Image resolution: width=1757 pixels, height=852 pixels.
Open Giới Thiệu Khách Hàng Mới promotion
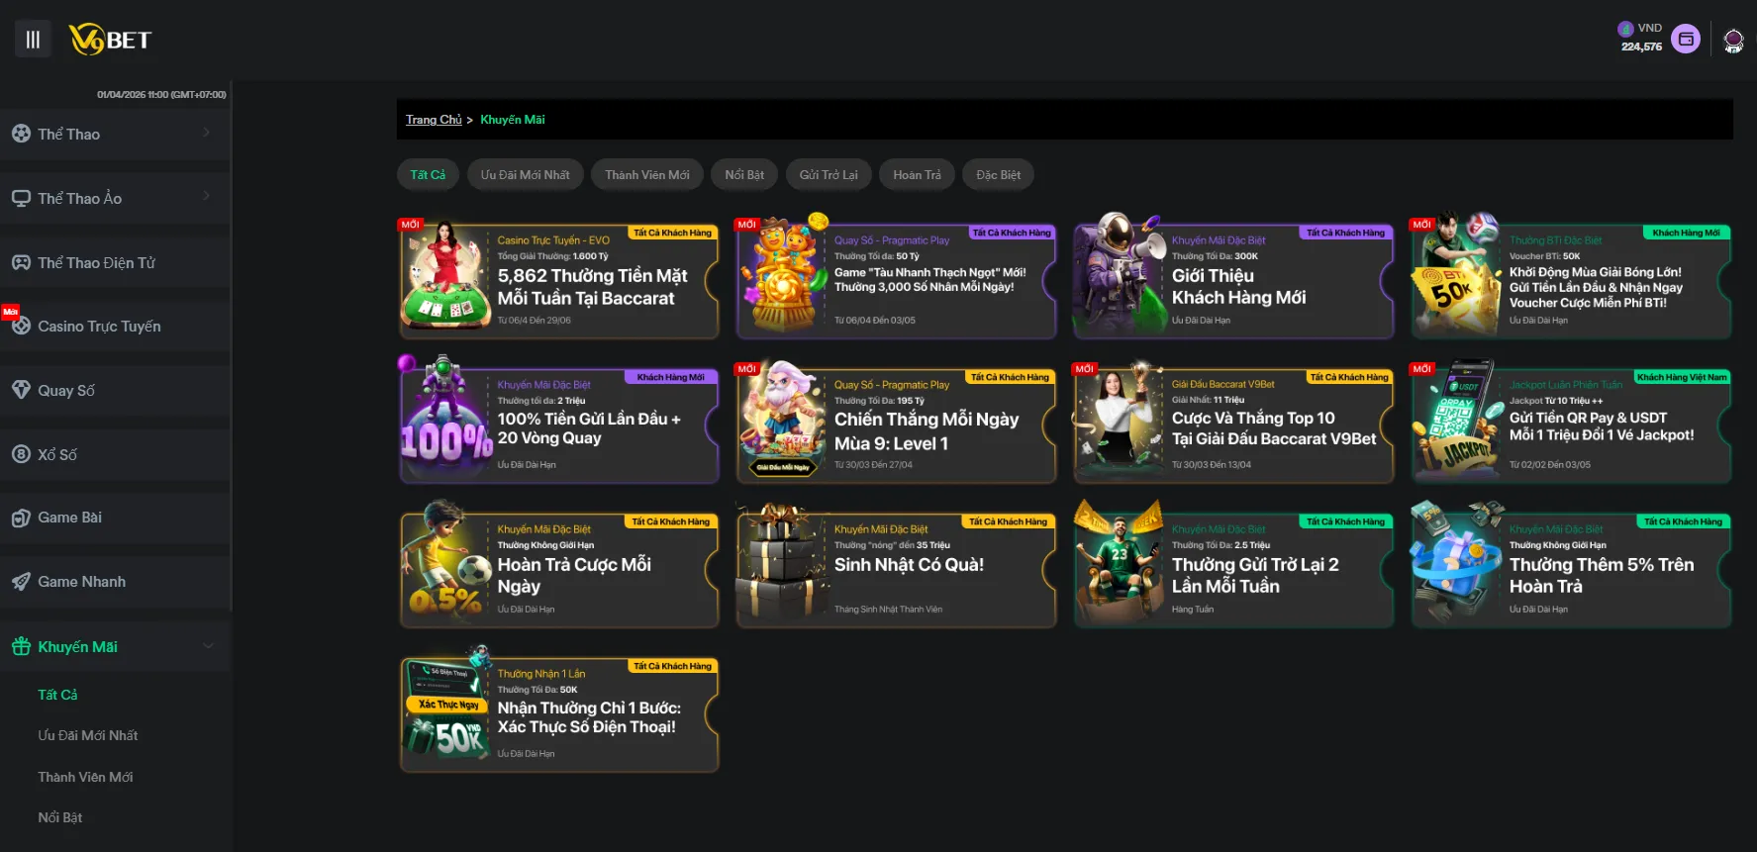point(1233,281)
